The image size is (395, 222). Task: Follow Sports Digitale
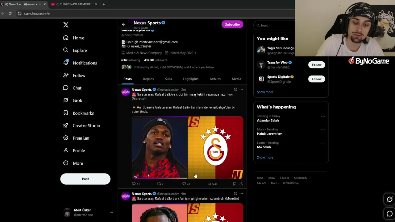pos(317,79)
